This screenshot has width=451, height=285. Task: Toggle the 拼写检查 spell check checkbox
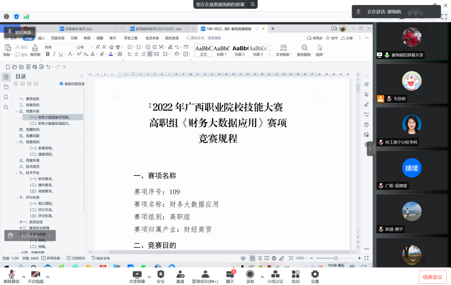coord(43,258)
